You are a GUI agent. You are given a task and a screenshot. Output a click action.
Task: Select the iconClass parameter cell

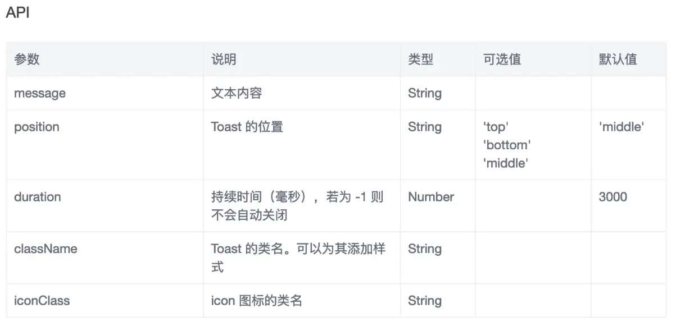pos(42,301)
